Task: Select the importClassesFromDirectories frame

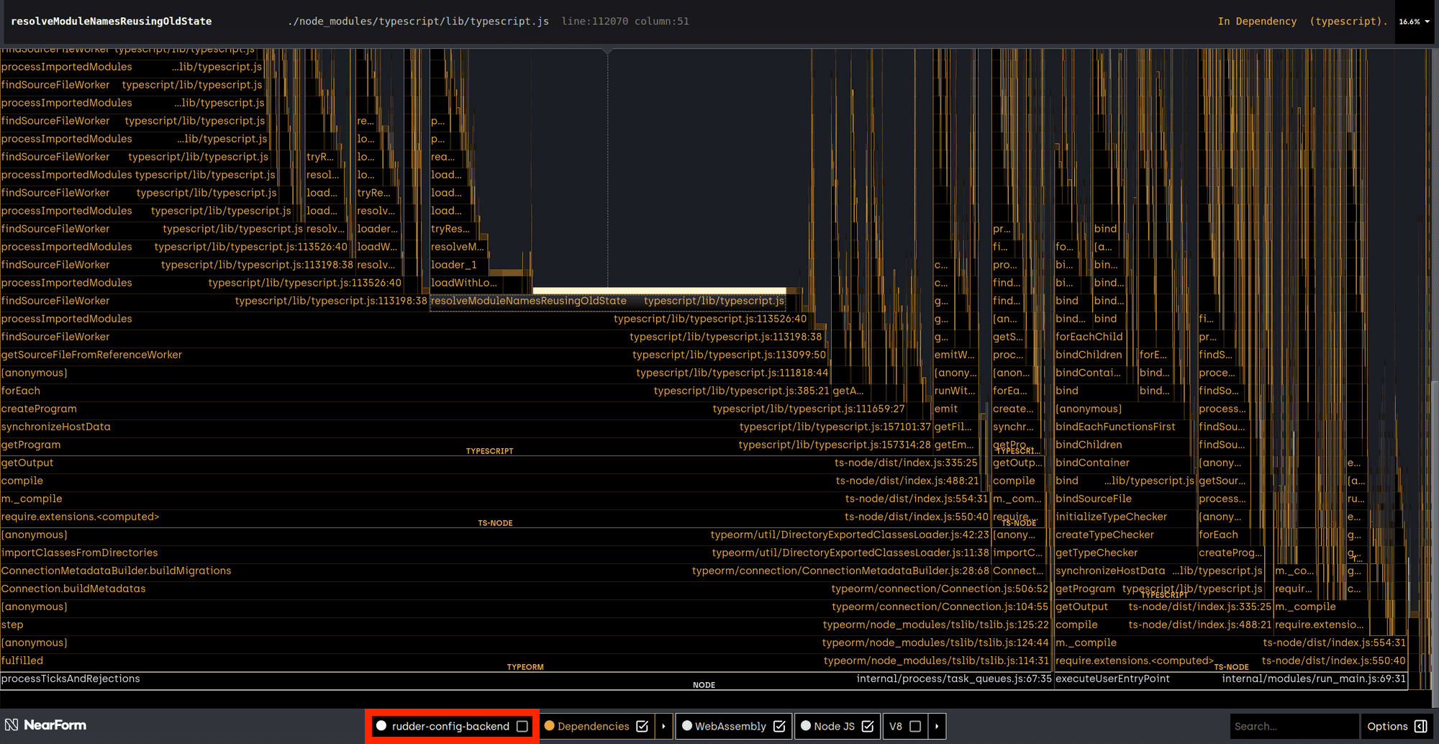Action: (x=495, y=553)
